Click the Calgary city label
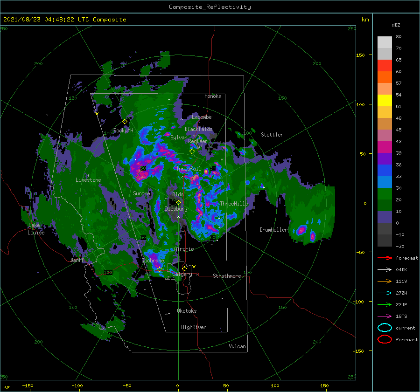Image resolution: width=420 pixels, height=392 pixels. (182, 274)
